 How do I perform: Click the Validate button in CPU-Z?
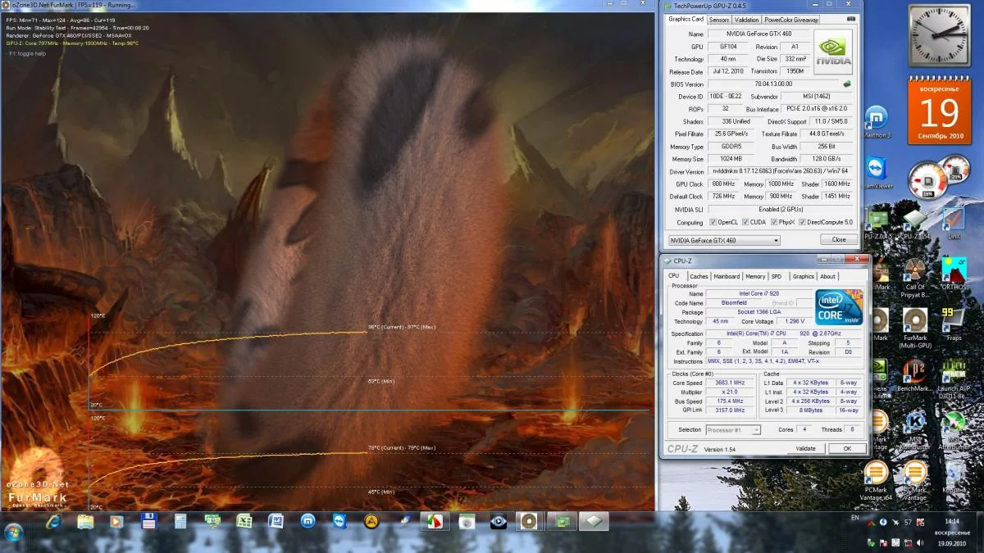805,448
